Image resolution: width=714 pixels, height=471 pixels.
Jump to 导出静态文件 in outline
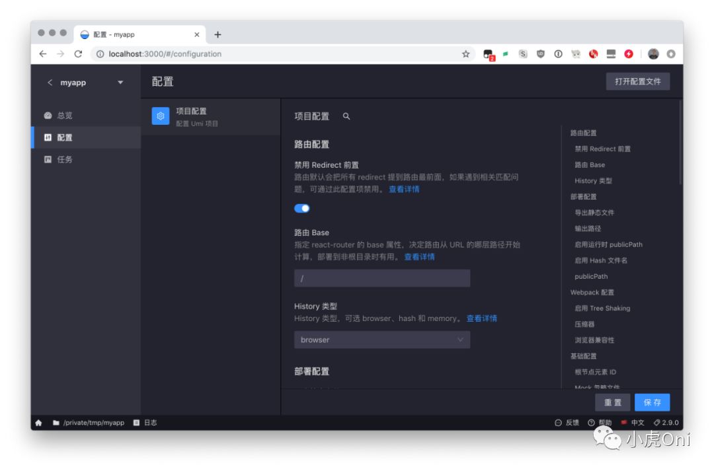[594, 213]
